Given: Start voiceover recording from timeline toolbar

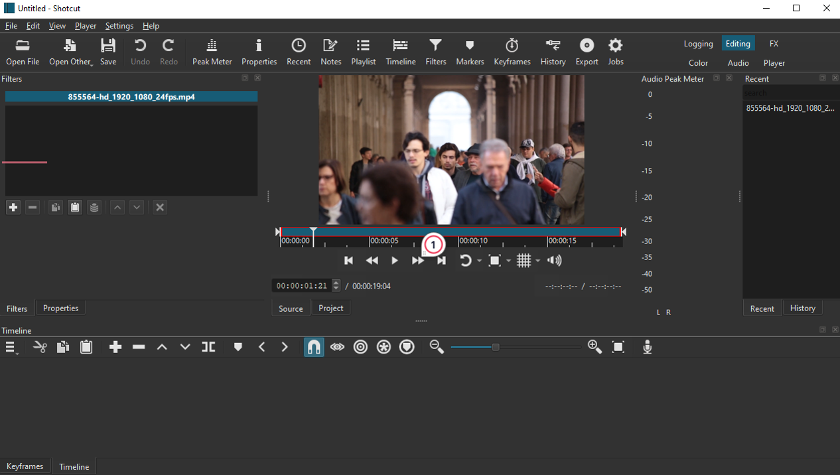Looking at the screenshot, I should [x=647, y=346].
